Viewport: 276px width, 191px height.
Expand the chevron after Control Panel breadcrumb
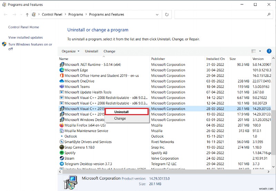65,14
